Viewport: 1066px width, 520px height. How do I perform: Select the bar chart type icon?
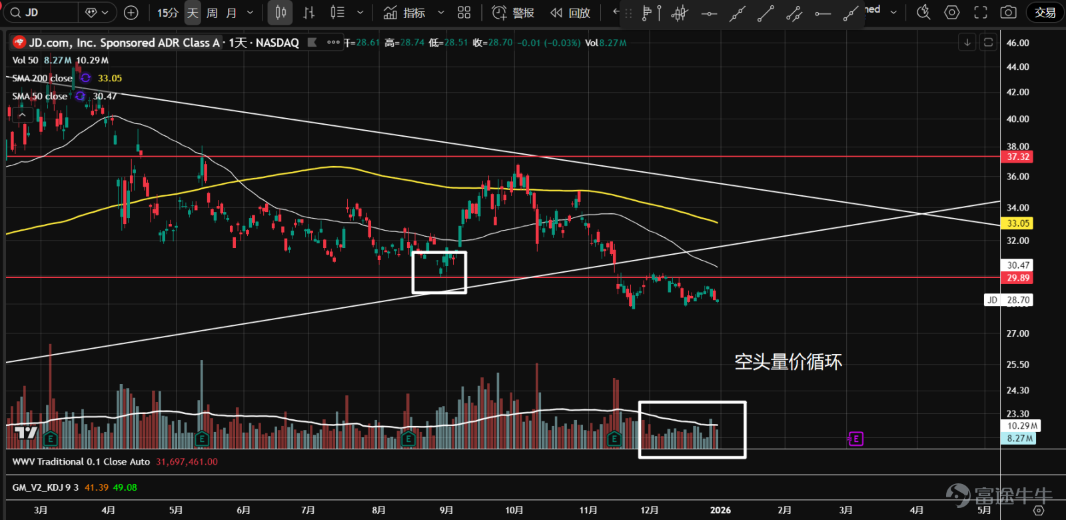point(309,13)
